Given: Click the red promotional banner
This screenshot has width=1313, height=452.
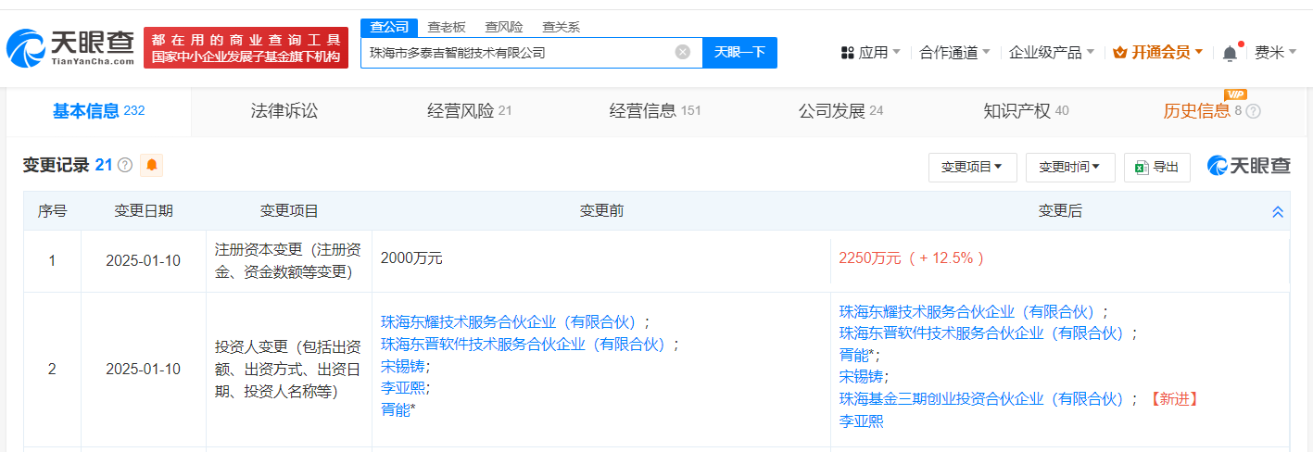Looking at the screenshot, I should point(246,47).
